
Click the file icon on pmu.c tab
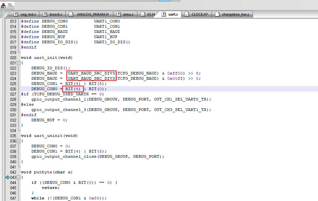pyautogui.click(x=119, y=14)
